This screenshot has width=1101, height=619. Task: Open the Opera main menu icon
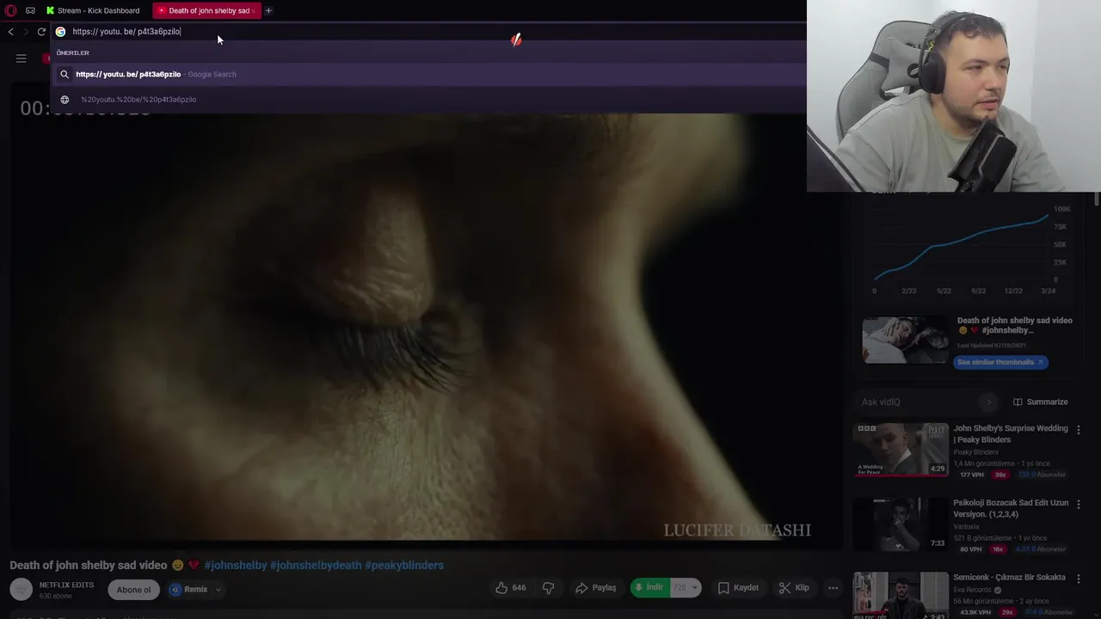pyautogui.click(x=10, y=10)
